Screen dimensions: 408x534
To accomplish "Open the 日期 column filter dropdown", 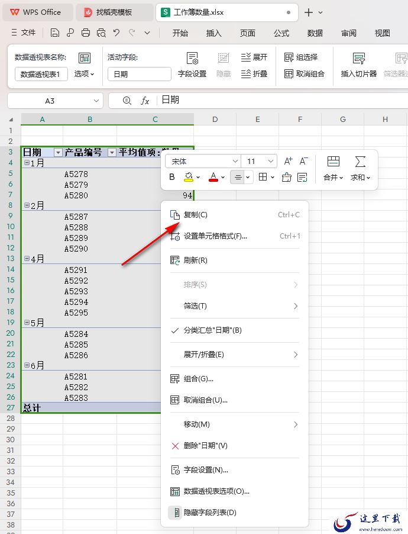I will click(x=58, y=153).
